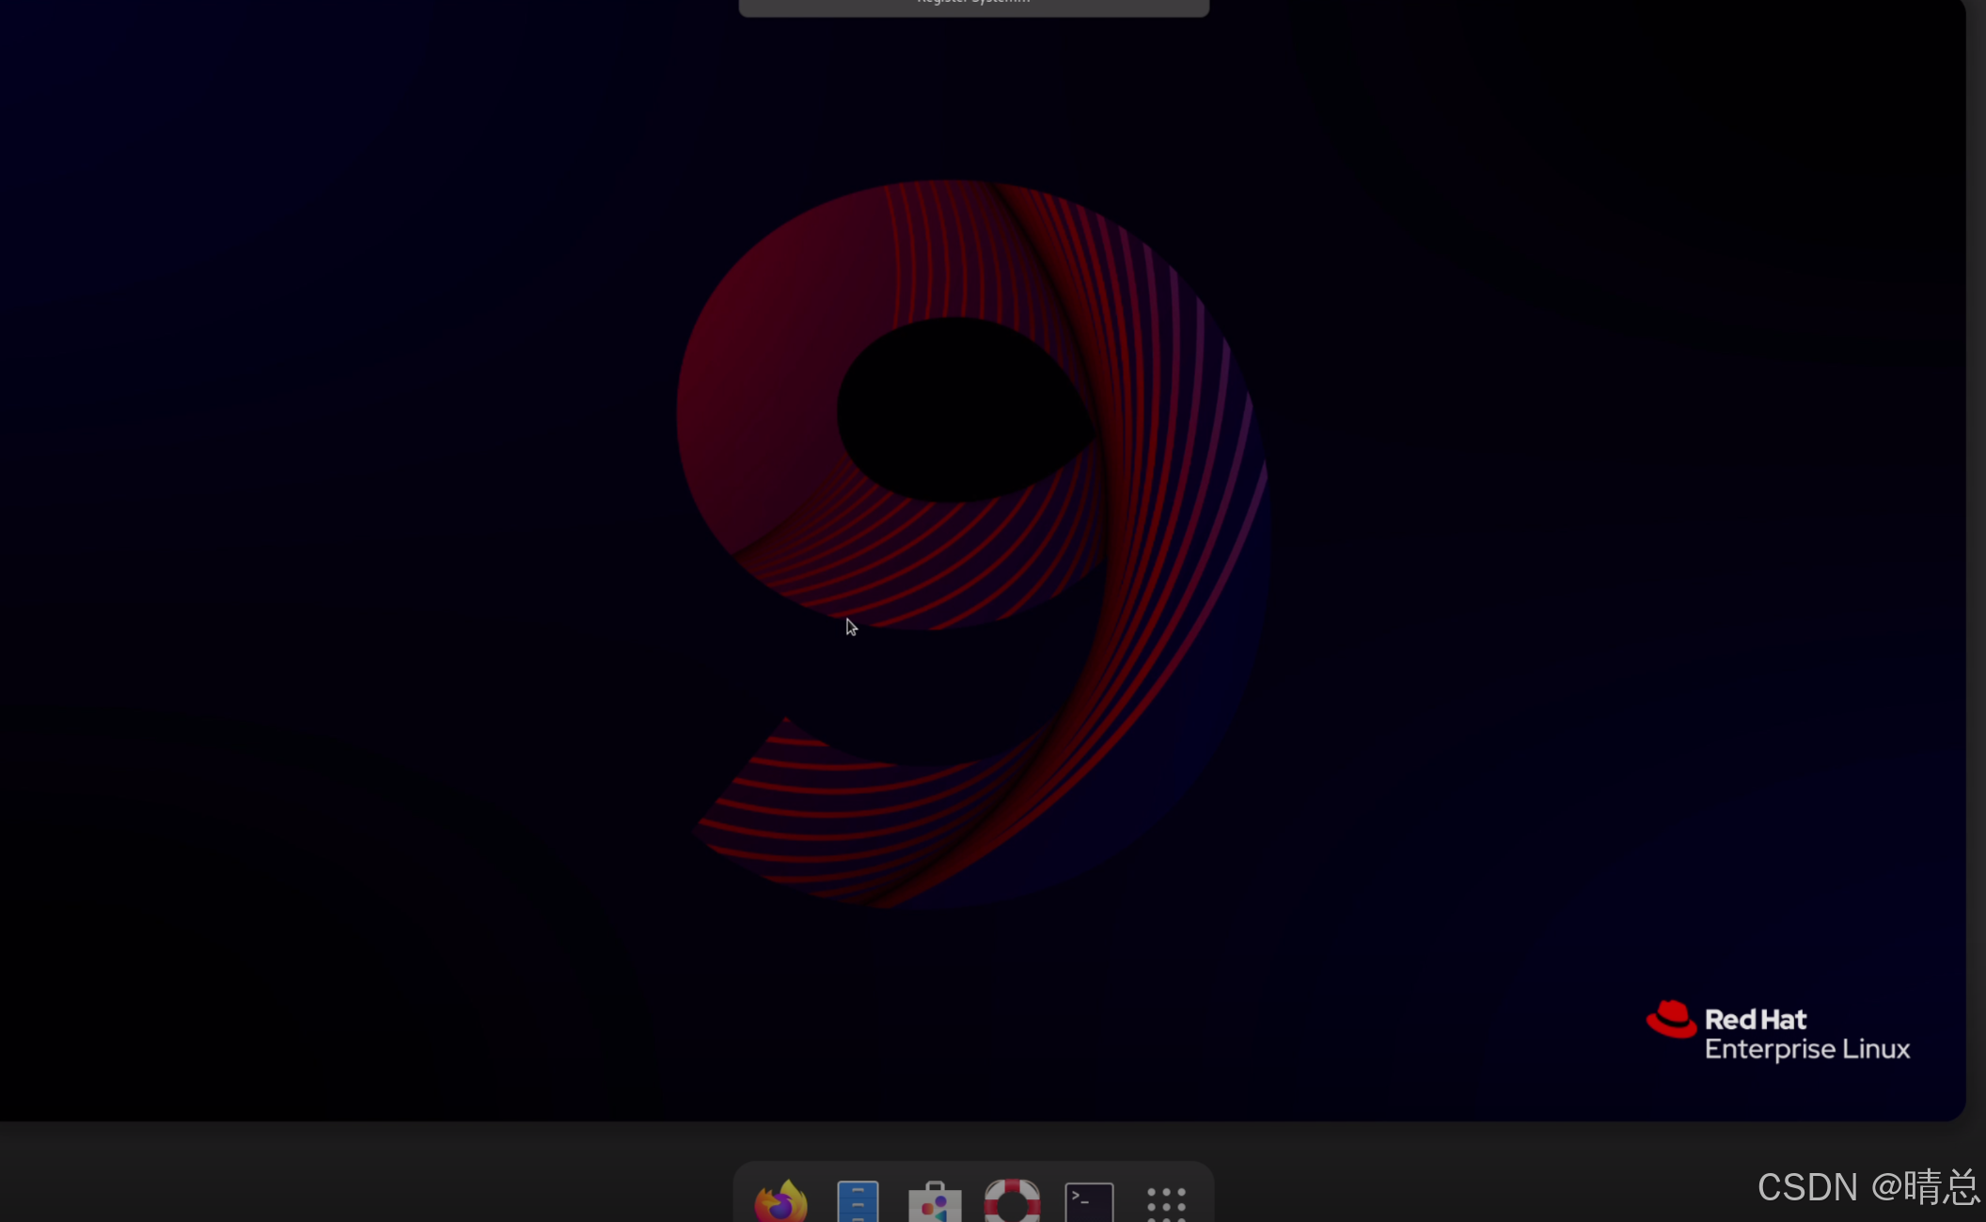This screenshot has height=1222, width=1986.
Task: Open the Software store shopping bag icon
Action: click(935, 1202)
